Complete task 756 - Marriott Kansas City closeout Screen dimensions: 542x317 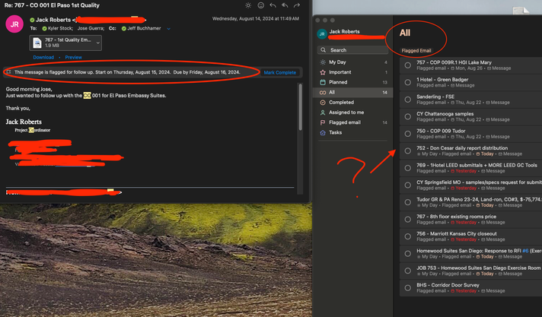pyautogui.click(x=408, y=236)
